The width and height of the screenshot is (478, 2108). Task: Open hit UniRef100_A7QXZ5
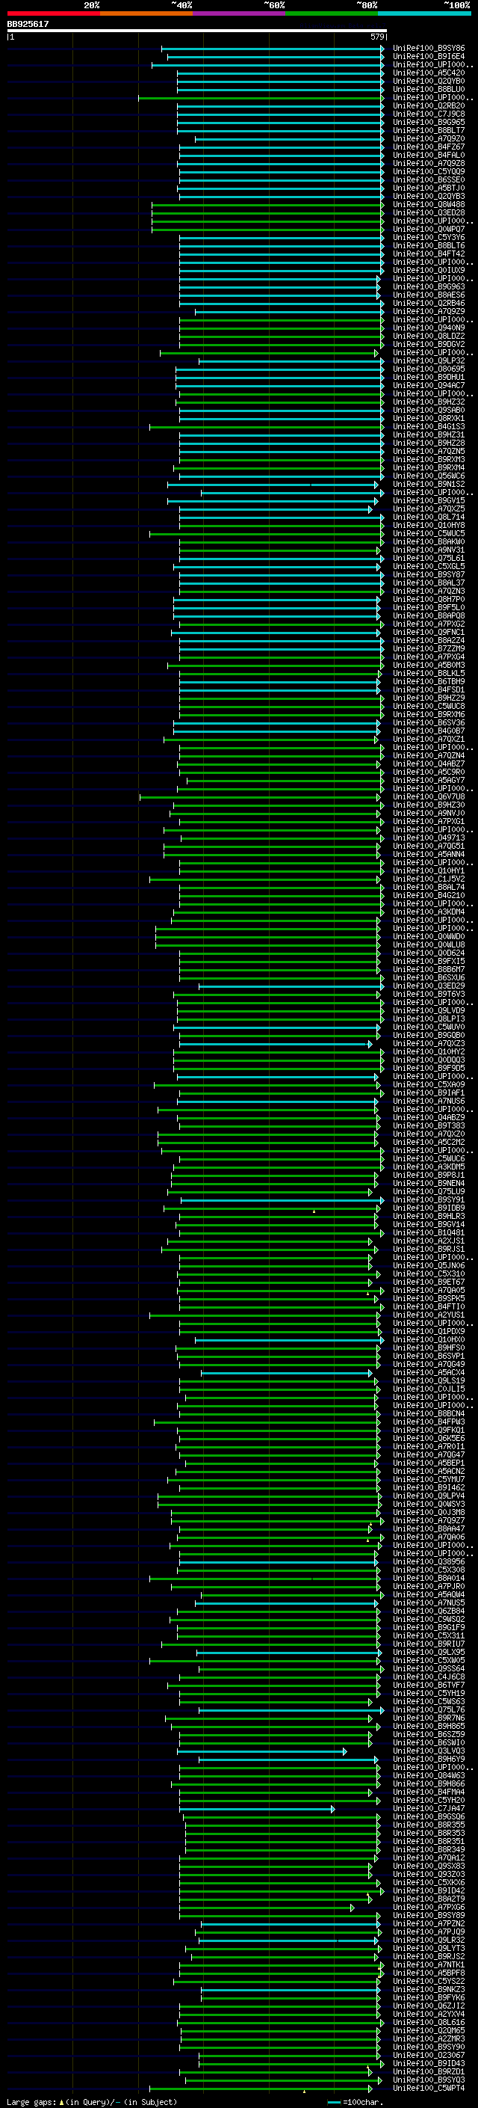[x=428, y=509]
